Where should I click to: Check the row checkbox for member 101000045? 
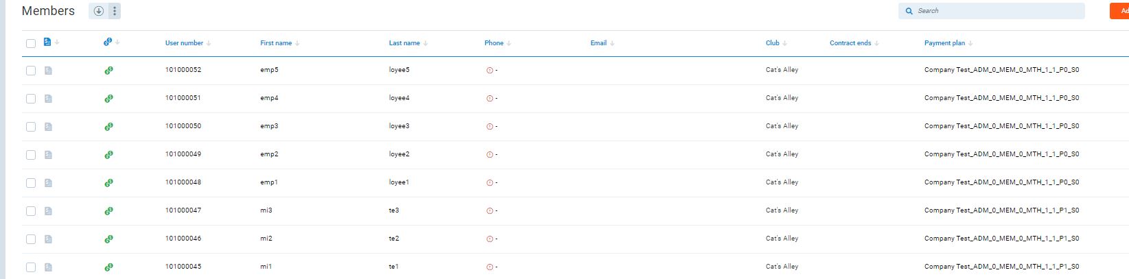(31, 267)
